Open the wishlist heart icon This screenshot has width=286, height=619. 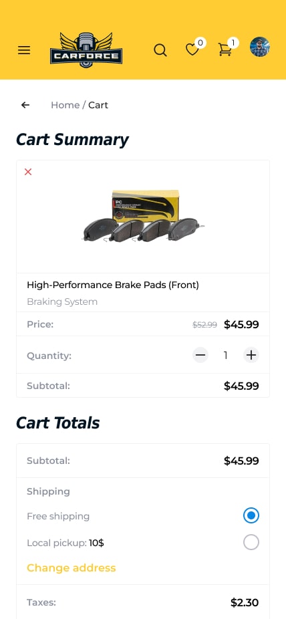(x=192, y=50)
